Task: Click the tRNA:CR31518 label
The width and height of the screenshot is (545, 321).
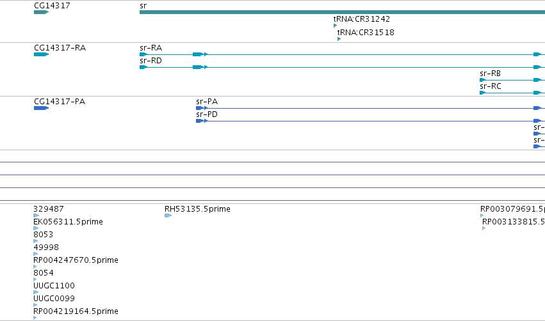Action: [366, 32]
